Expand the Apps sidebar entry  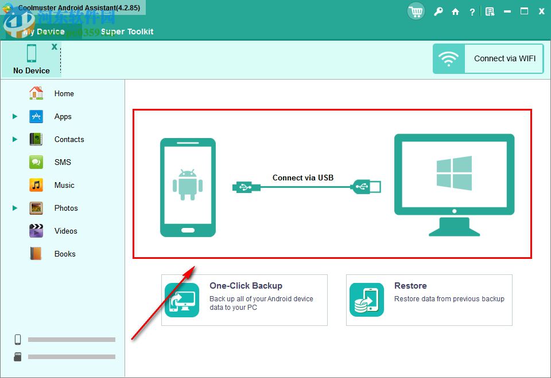[x=14, y=116]
